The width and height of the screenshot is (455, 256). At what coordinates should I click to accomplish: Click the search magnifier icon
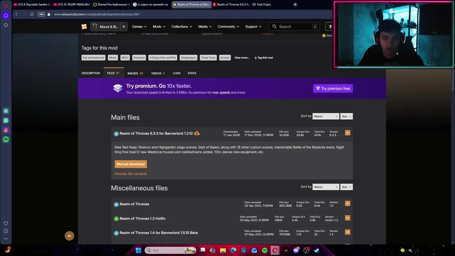(x=274, y=27)
